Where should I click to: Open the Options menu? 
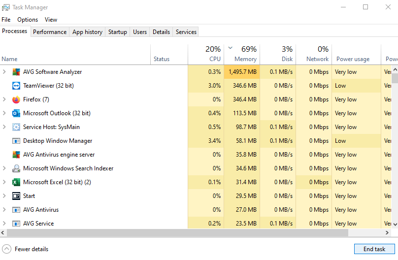coord(28,20)
